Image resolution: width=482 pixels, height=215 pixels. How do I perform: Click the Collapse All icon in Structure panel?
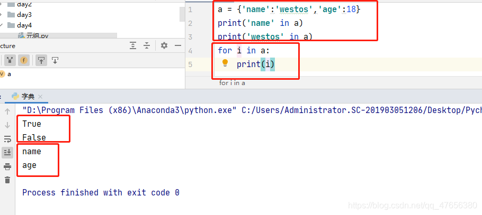point(147,46)
